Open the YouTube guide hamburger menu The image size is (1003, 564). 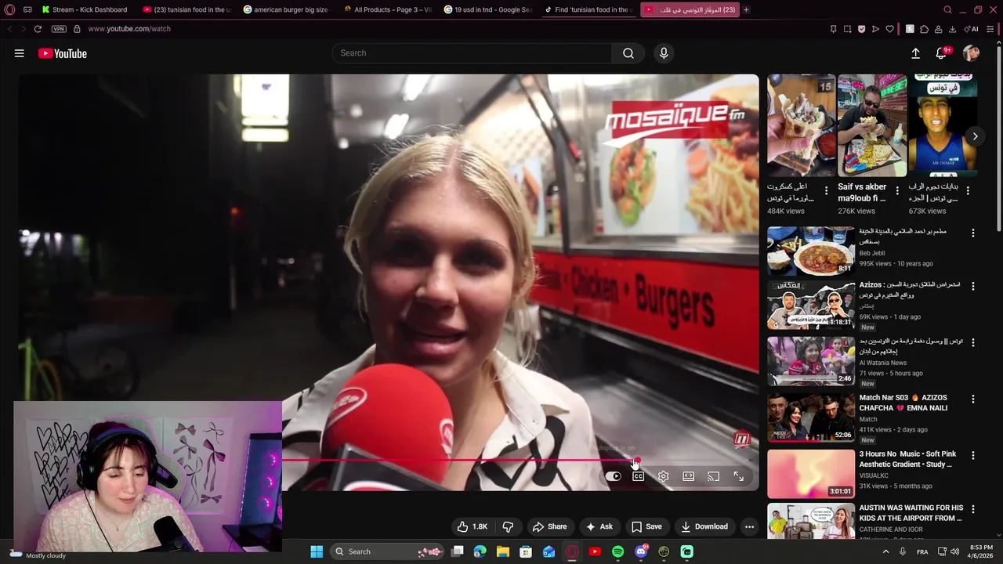pyautogui.click(x=19, y=53)
